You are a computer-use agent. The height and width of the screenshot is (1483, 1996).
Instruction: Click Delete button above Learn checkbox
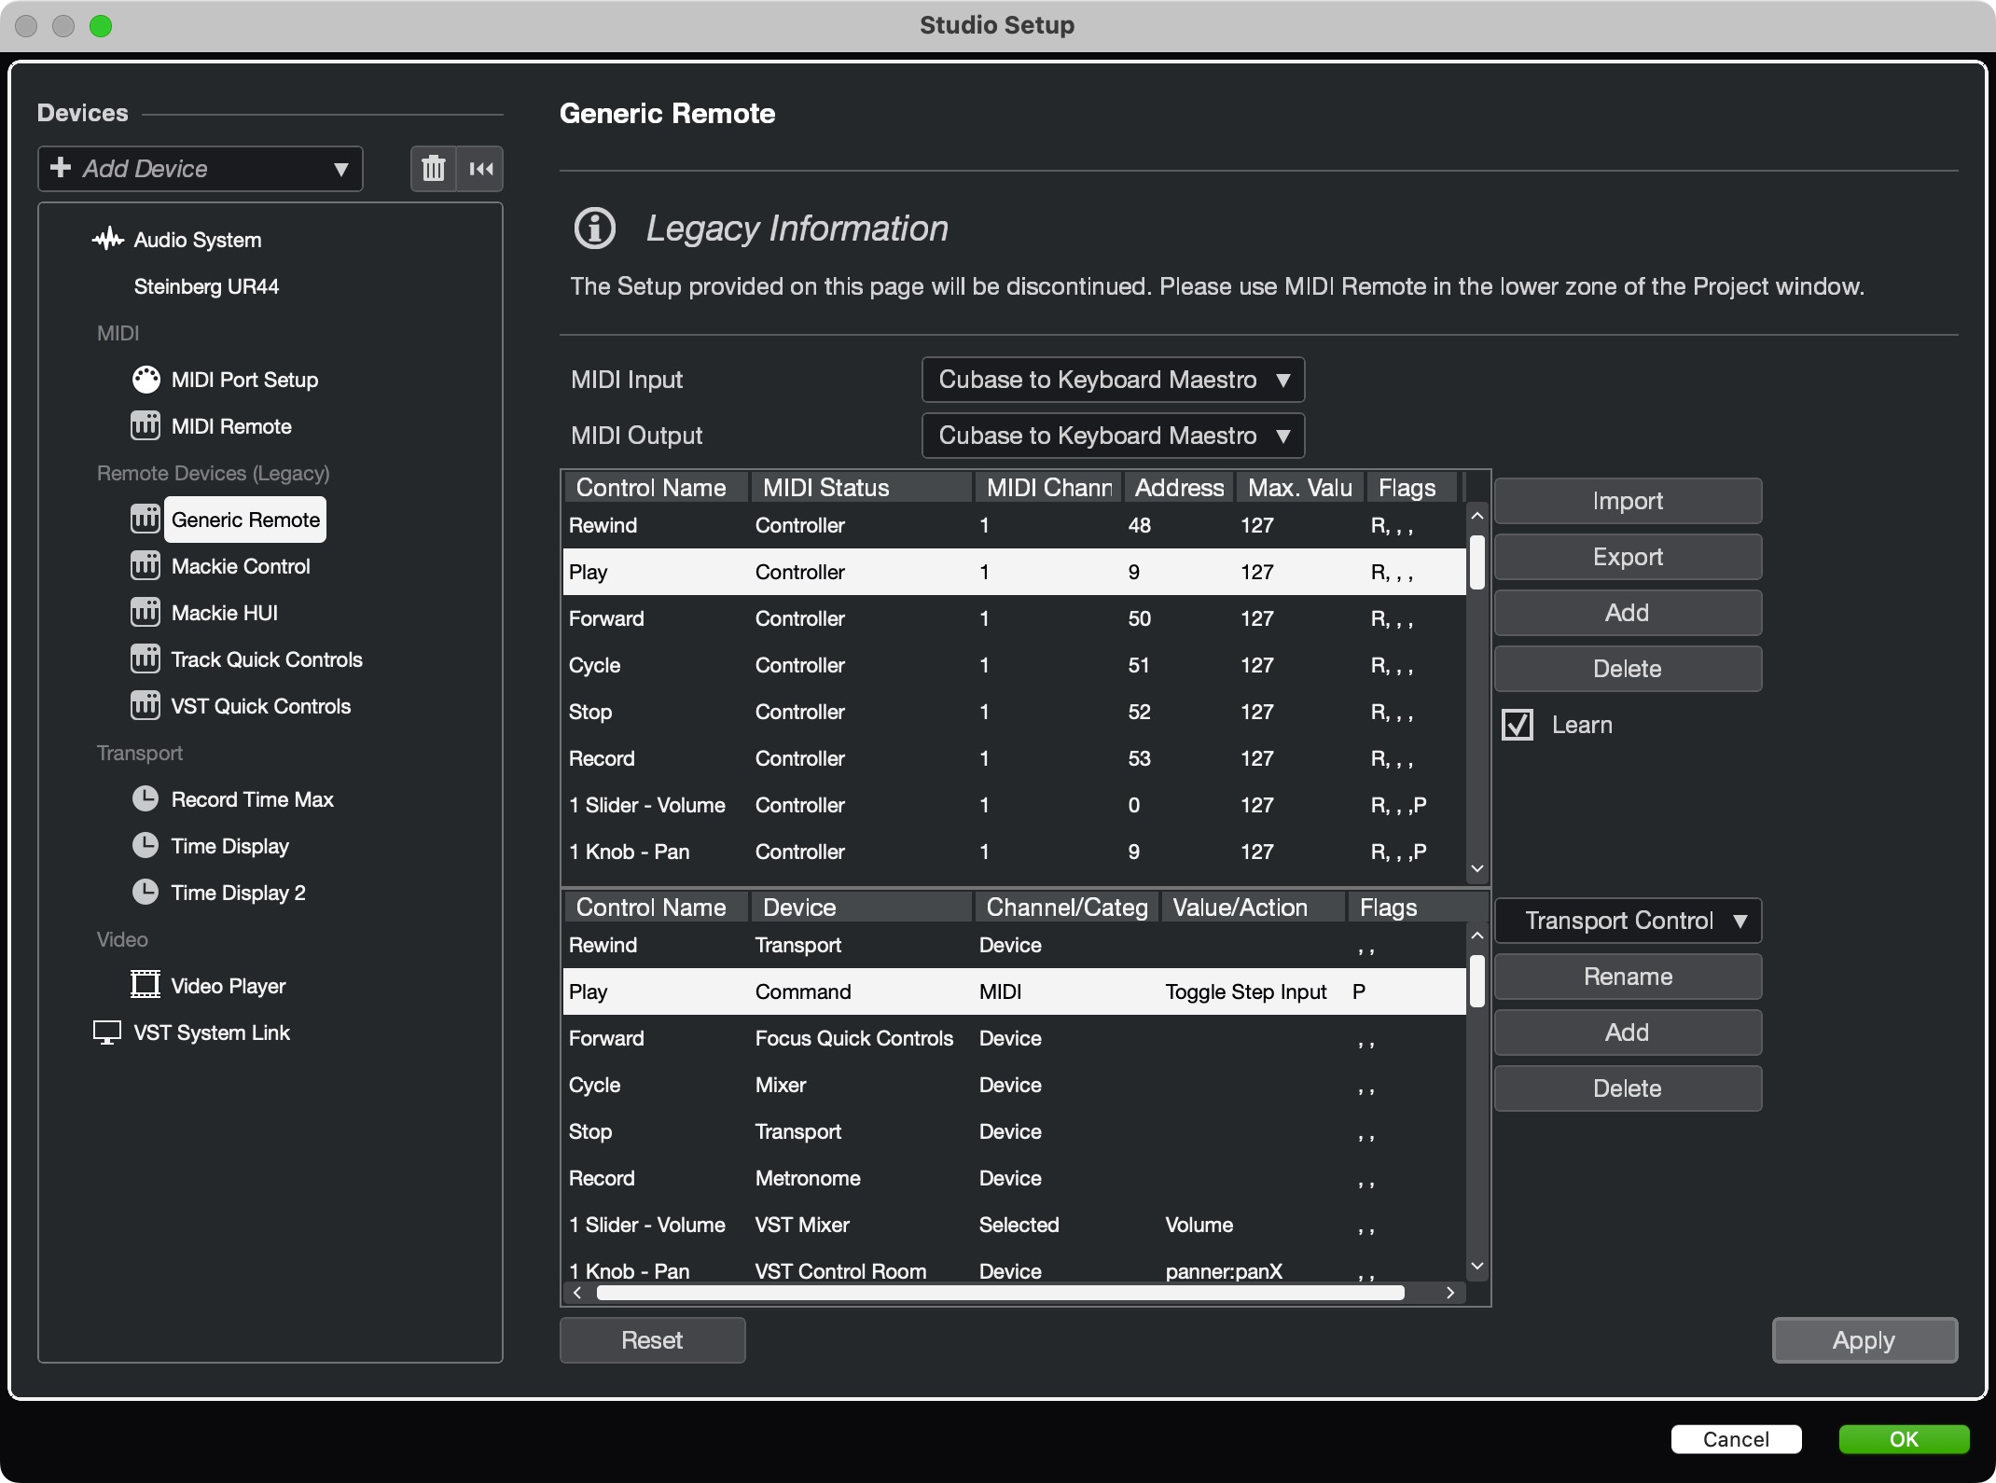click(x=1628, y=669)
